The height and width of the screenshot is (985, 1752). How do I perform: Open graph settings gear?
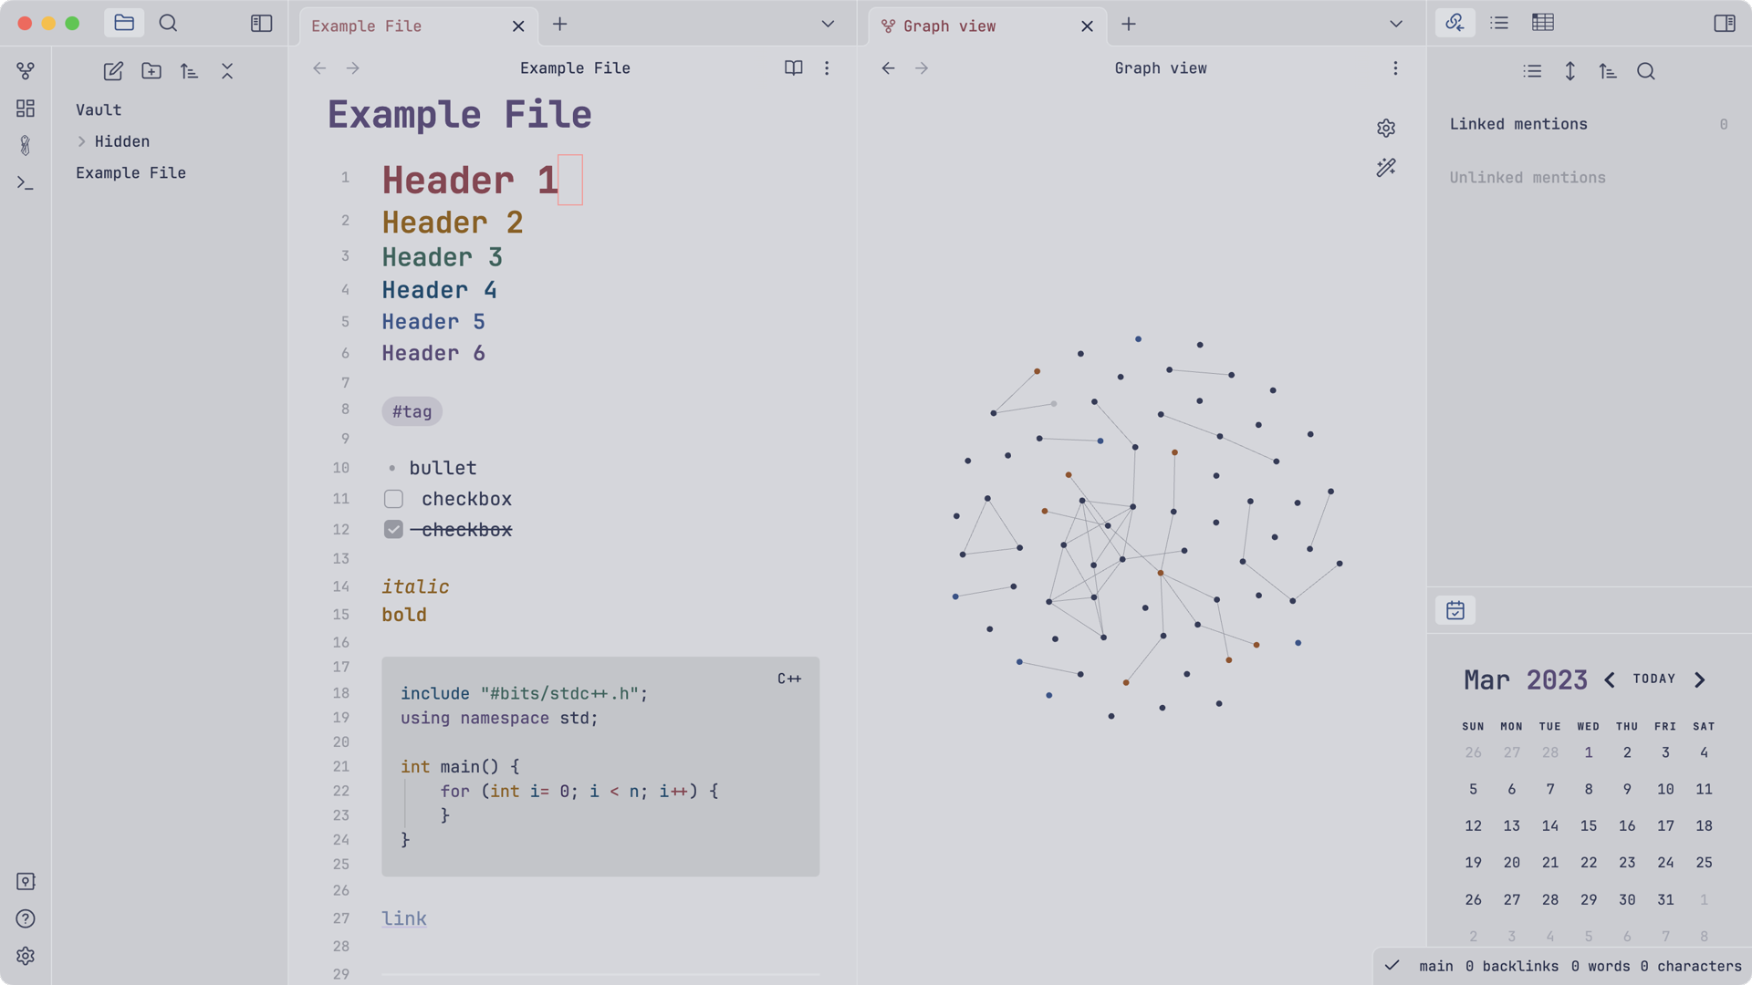click(x=1386, y=128)
